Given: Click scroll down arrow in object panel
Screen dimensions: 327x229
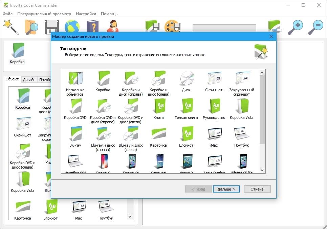Looking at the screenshot, I should (x=130, y=217).
